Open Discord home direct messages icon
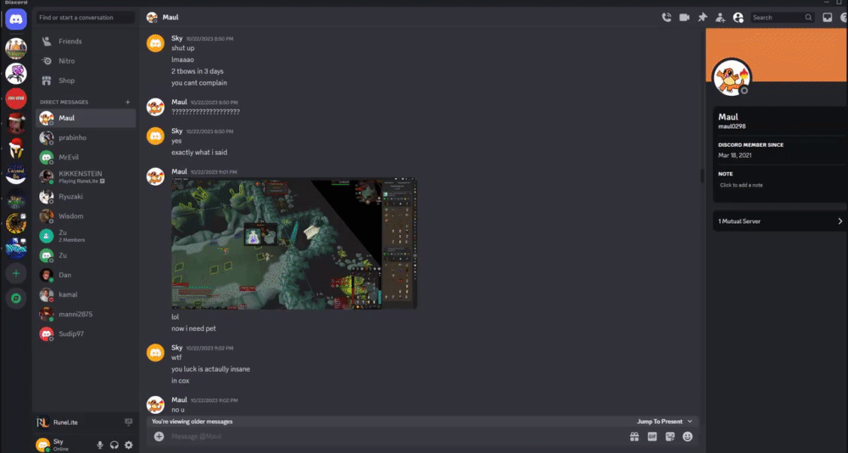Viewport: 848px width, 453px height. (x=15, y=20)
